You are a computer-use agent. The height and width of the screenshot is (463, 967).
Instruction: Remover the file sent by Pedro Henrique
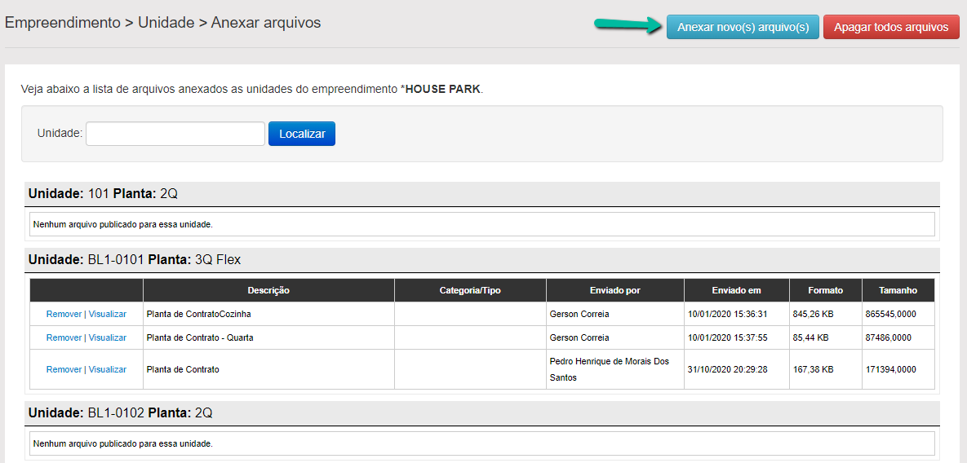tap(64, 369)
